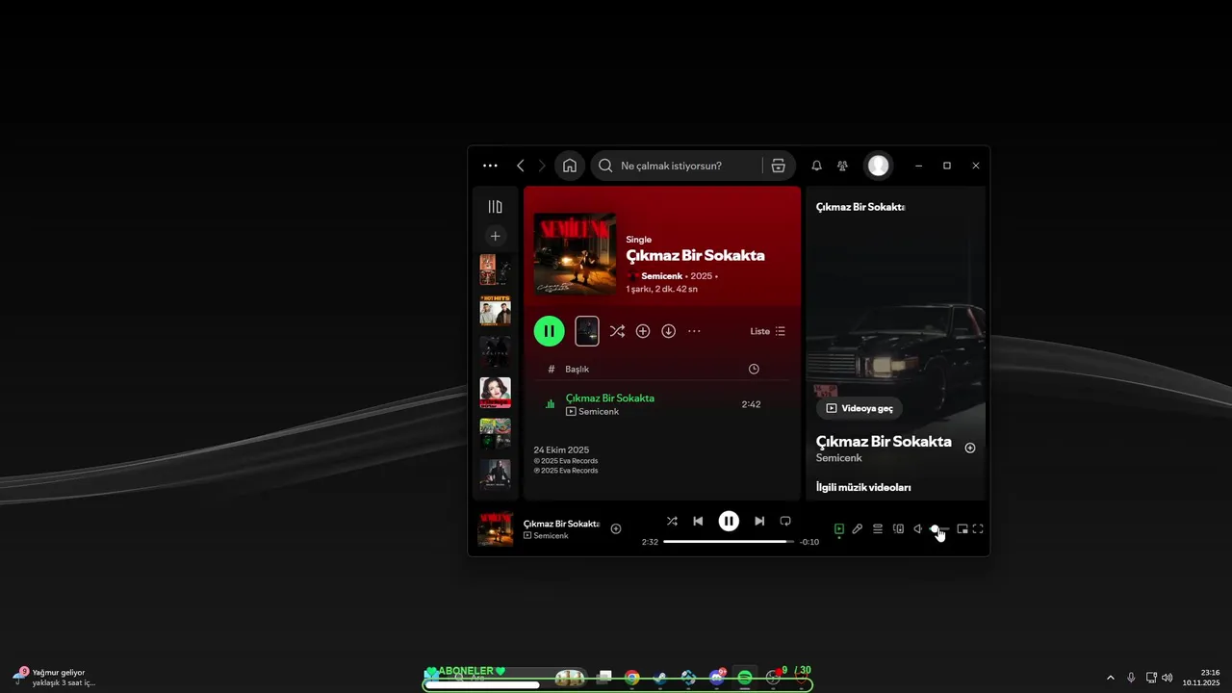
Task: View the Çıkmaz Bir Sokakta album cover
Action: (x=575, y=254)
